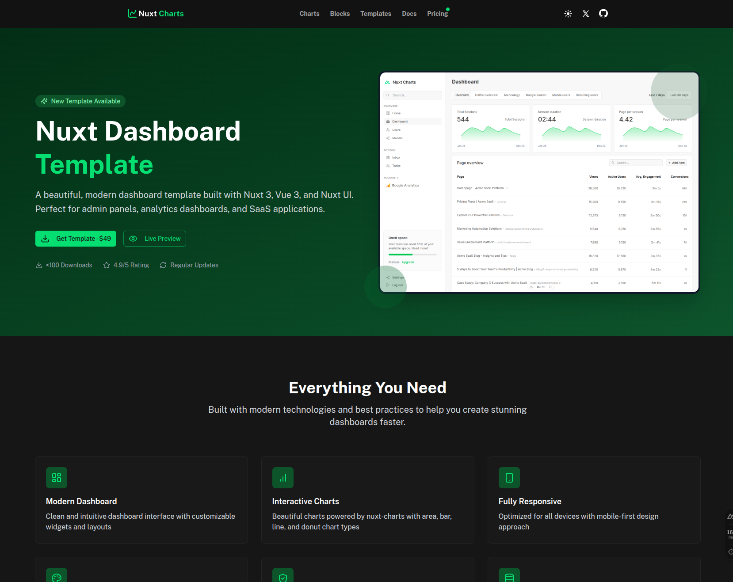
Task: Click the <100 Downloads download icon
Action: [39, 265]
